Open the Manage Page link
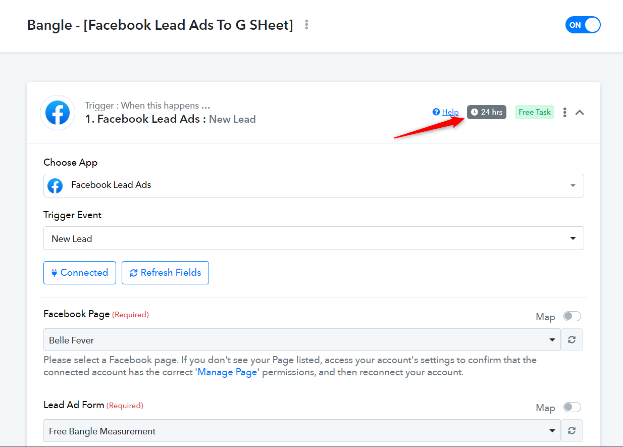 click(227, 372)
